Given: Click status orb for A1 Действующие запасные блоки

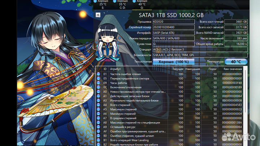Looking at the screenshot, I should coord(99,96).
